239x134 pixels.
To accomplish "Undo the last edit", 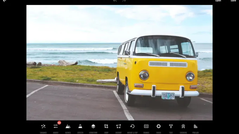I will pos(115,1).
